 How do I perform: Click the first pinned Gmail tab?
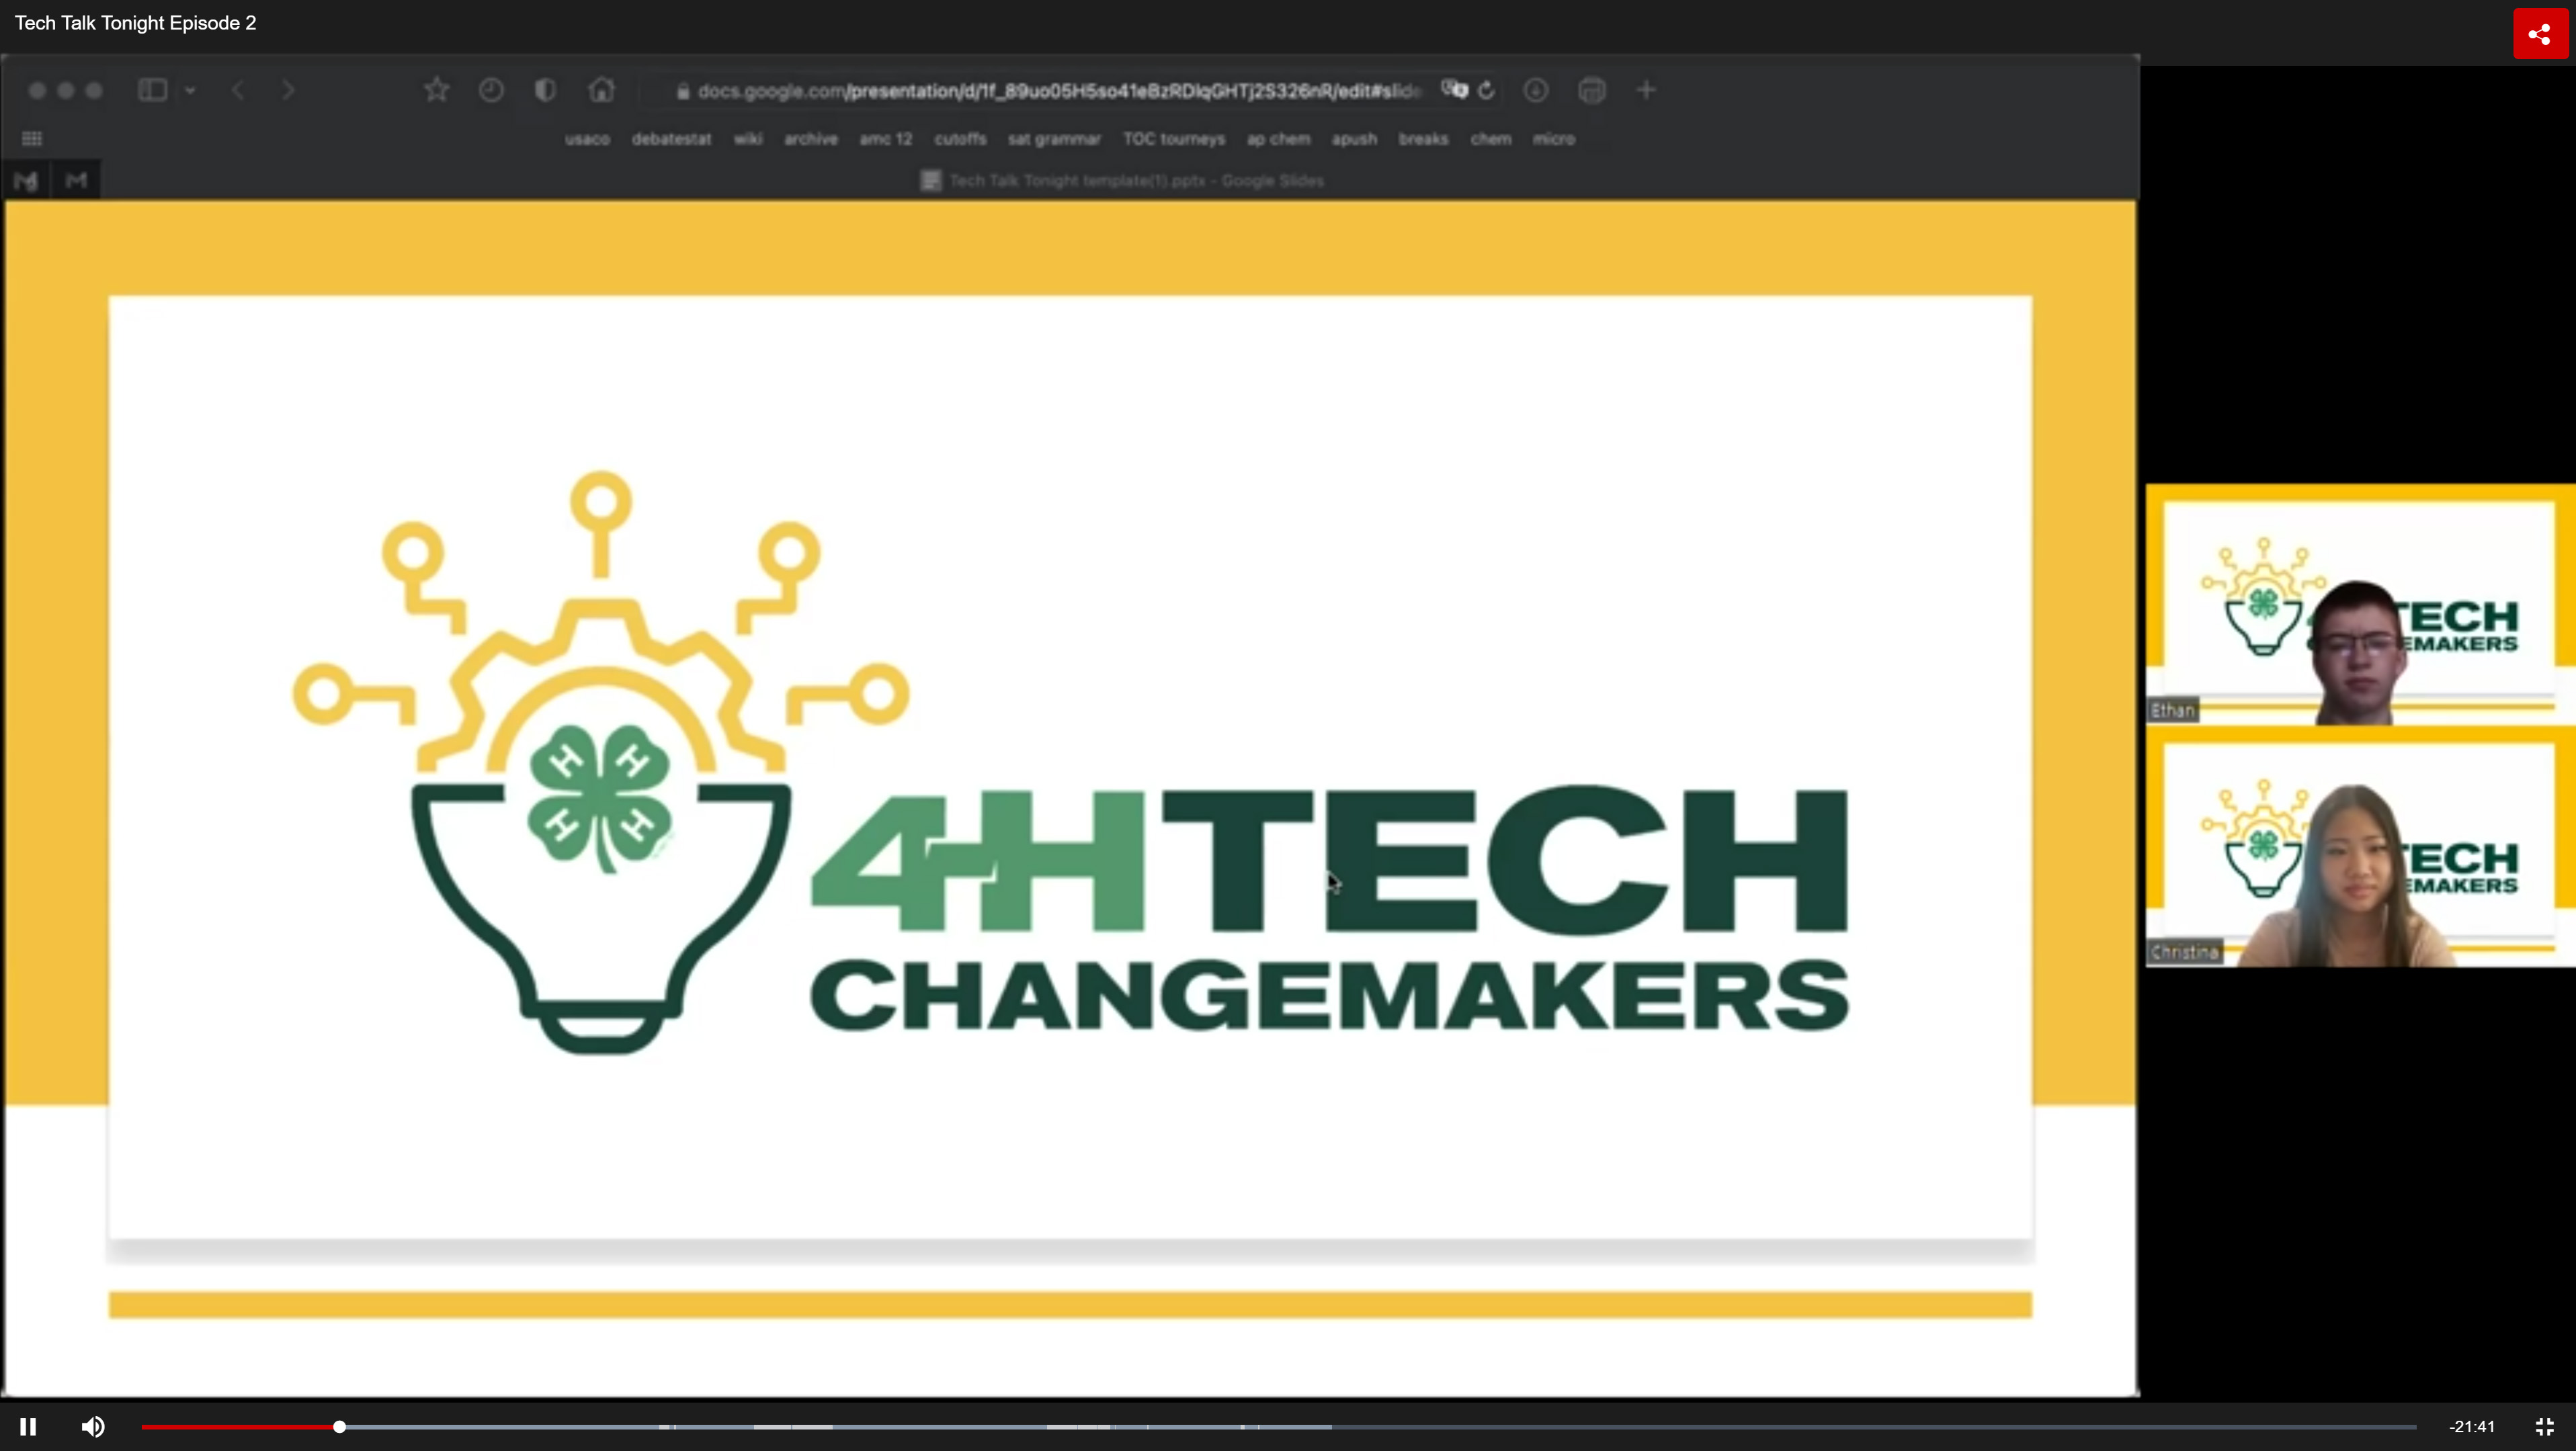coord(26,181)
